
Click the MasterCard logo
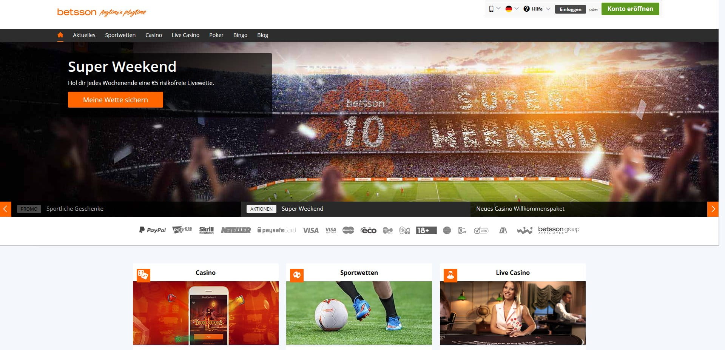(348, 230)
